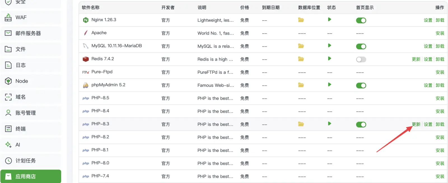
Task: Open the PHP-8.3 location folder icon
Action: [x=301, y=124]
